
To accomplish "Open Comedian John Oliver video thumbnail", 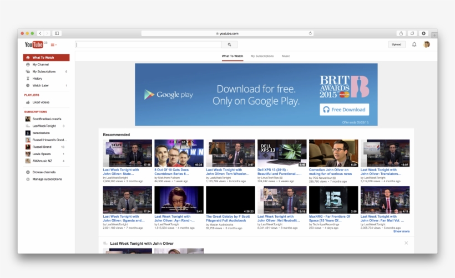I will pyautogui.click(x=333, y=153).
